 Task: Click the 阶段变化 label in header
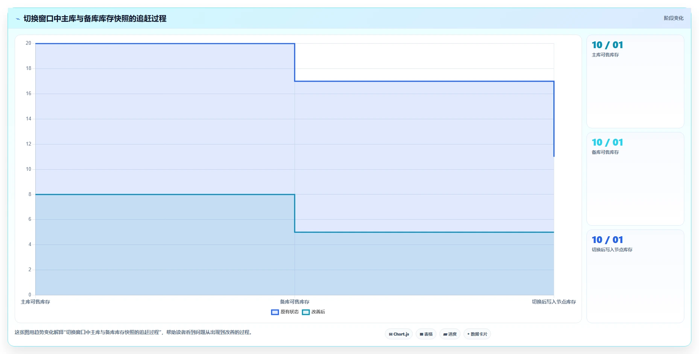673,18
